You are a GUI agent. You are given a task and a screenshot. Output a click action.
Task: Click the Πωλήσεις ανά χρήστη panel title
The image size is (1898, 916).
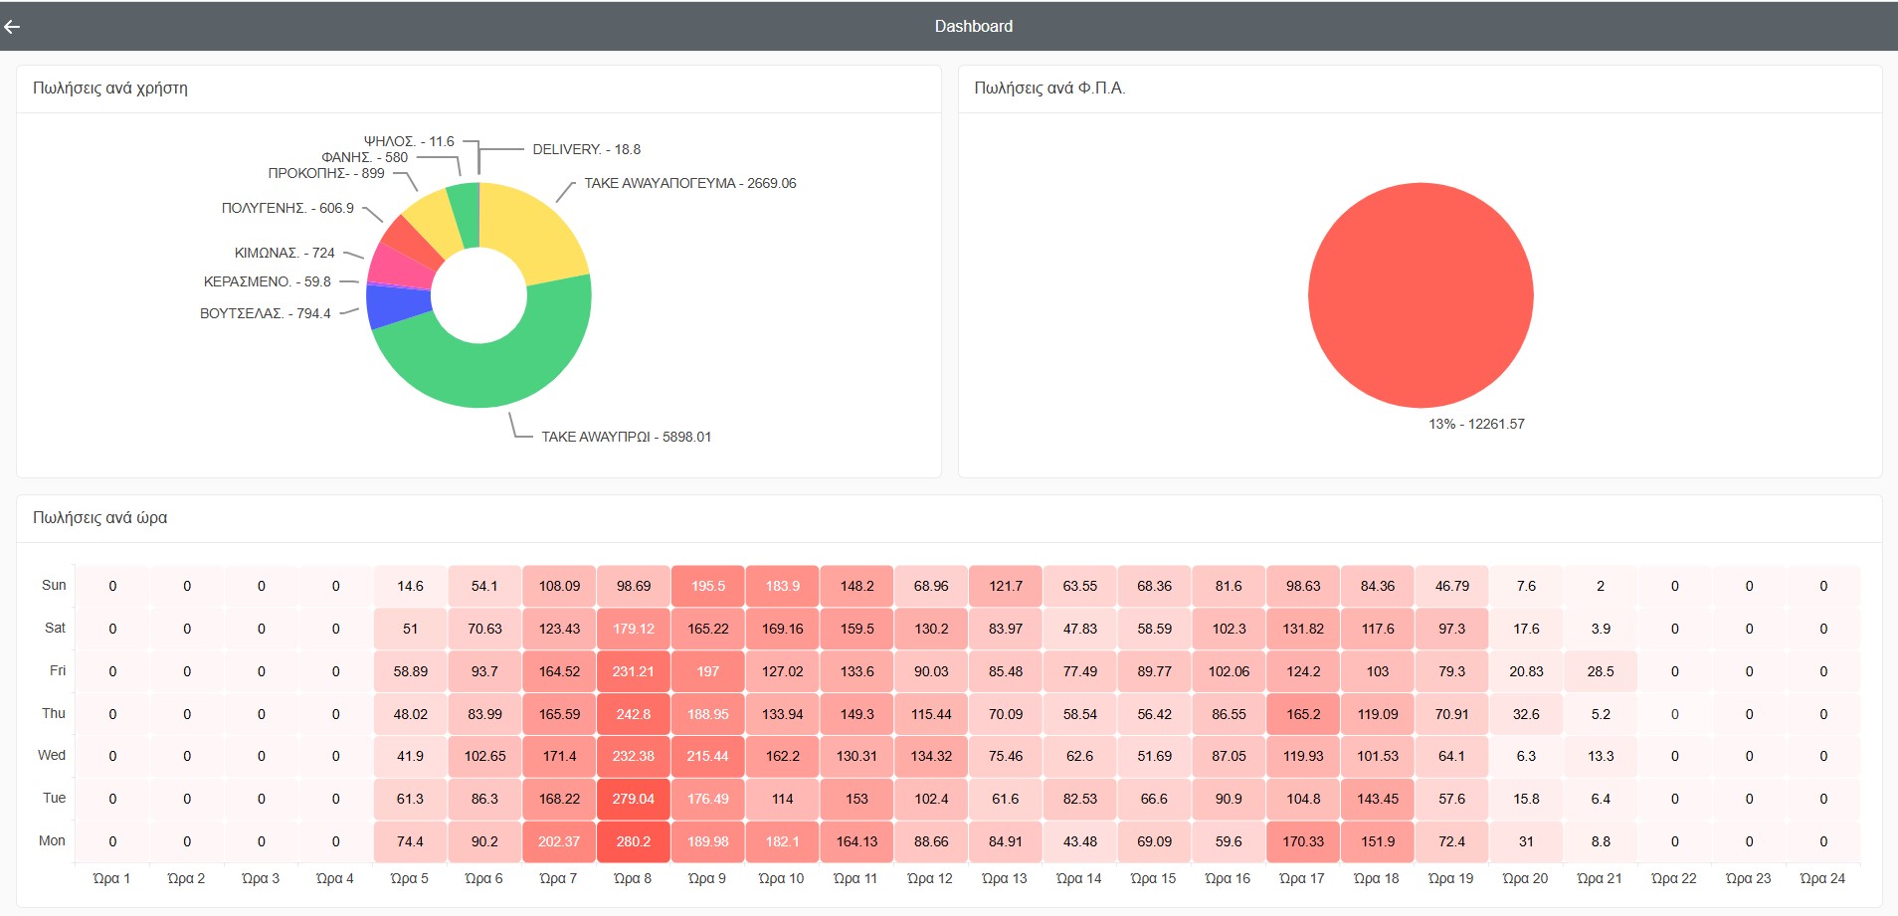coord(110,88)
